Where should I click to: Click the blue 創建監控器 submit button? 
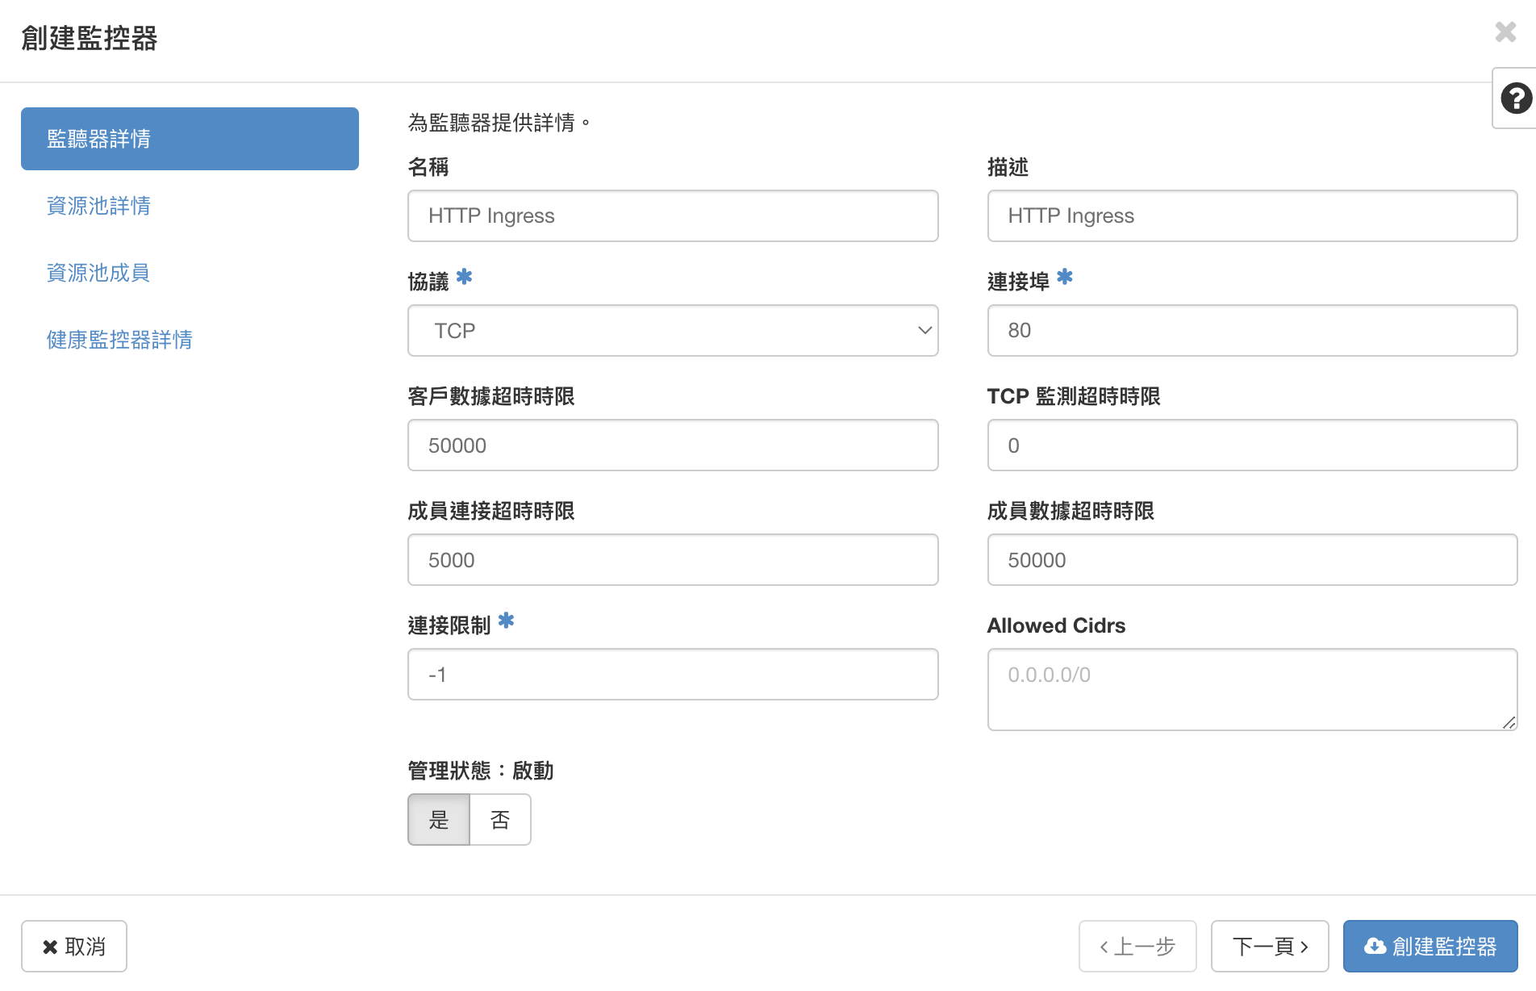pos(1430,947)
